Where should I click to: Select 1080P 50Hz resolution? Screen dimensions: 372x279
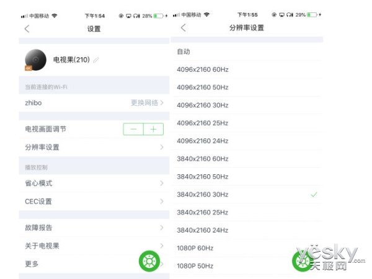pyautogui.click(x=247, y=266)
